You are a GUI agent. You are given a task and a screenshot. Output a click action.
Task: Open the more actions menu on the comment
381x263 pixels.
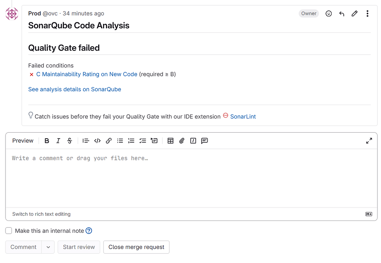click(367, 13)
